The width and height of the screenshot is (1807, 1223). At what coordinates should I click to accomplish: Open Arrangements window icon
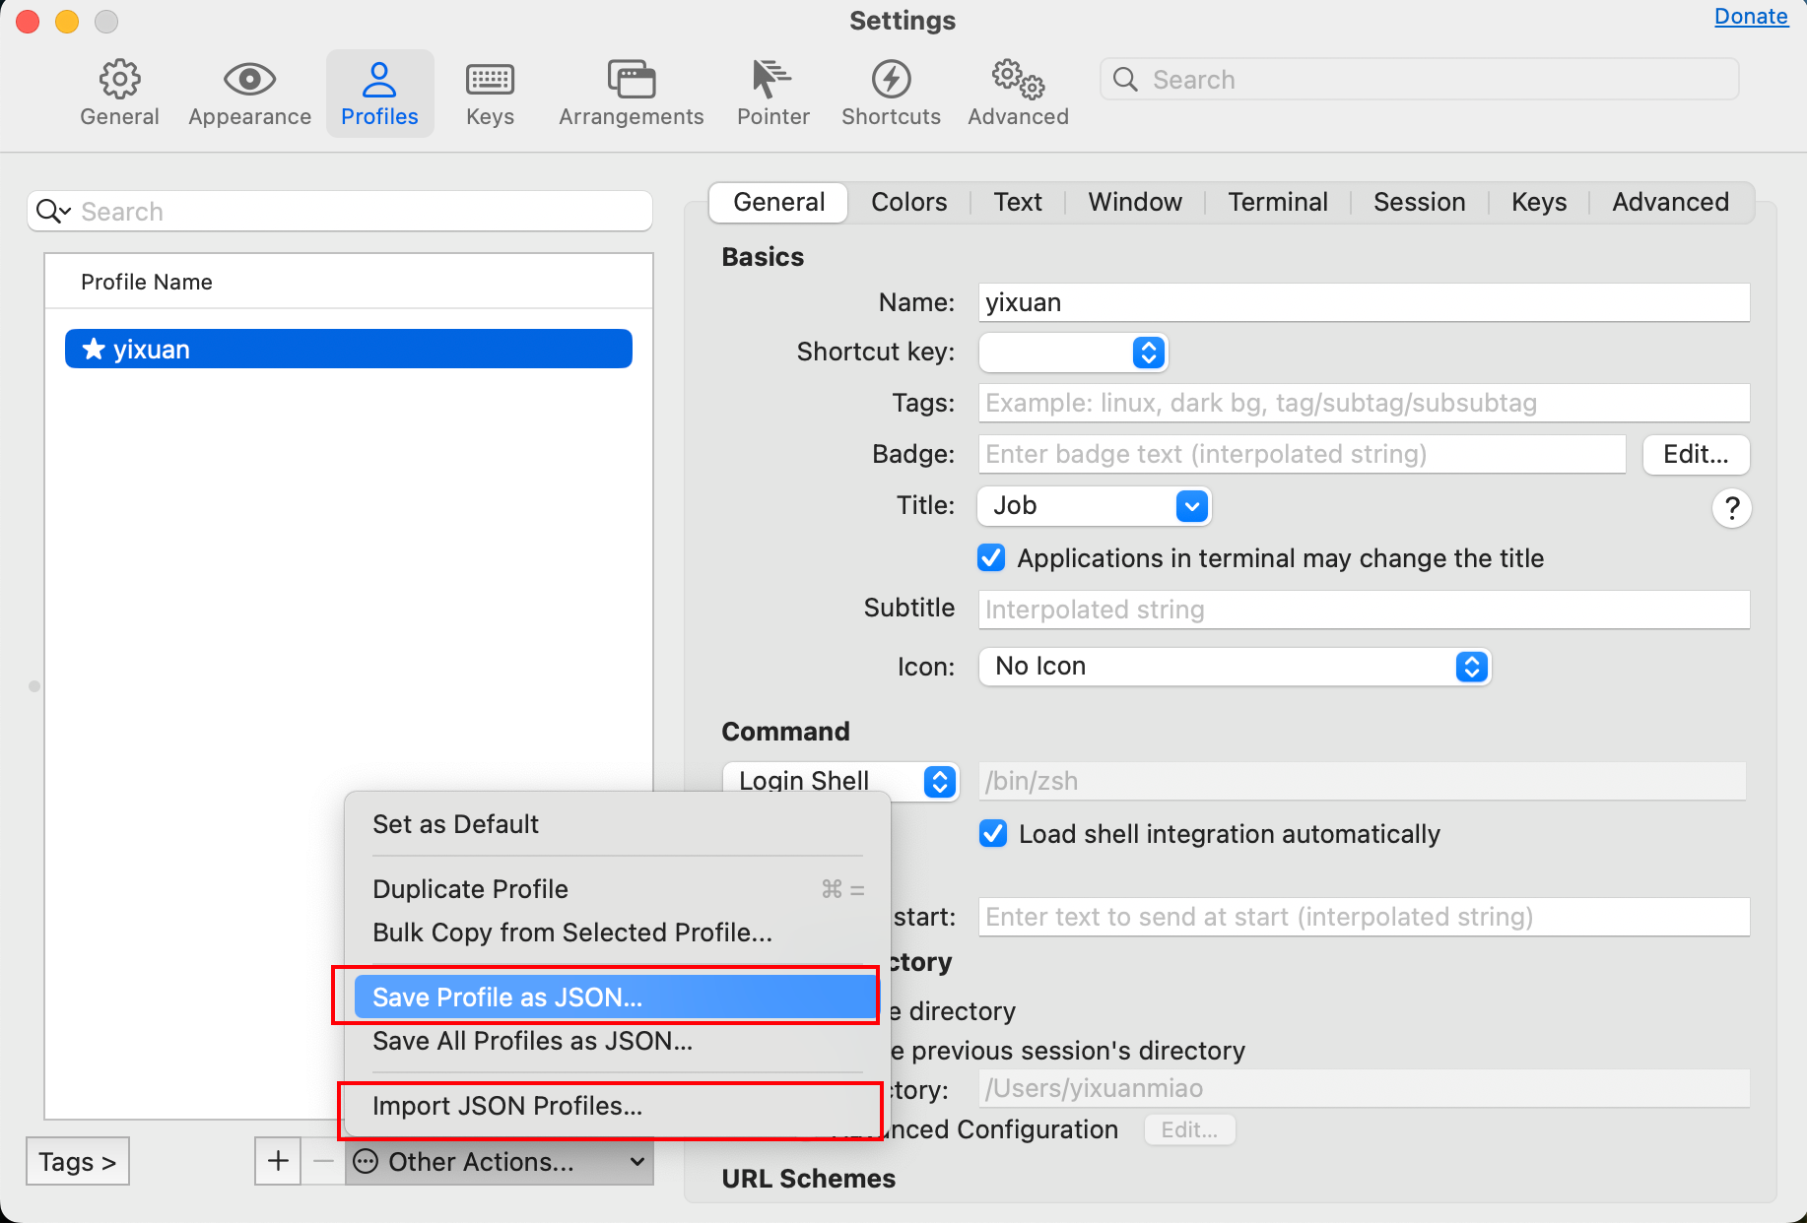[x=631, y=80]
